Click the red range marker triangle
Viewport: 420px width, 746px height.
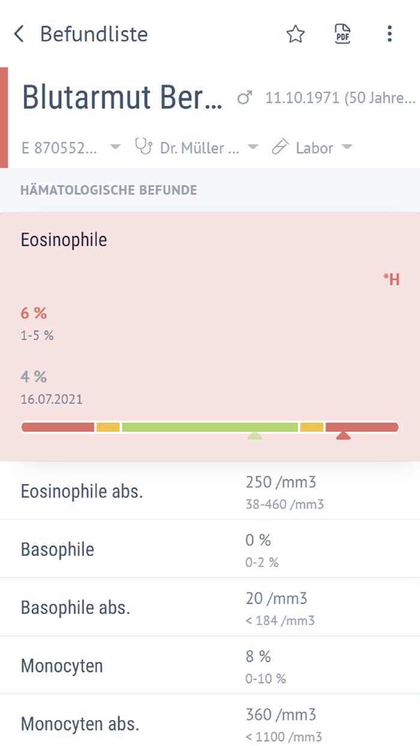(343, 435)
